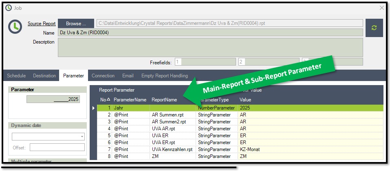Sort by the No column header
Image resolution: width=390 pixels, height=171 pixels.
click(x=106, y=100)
